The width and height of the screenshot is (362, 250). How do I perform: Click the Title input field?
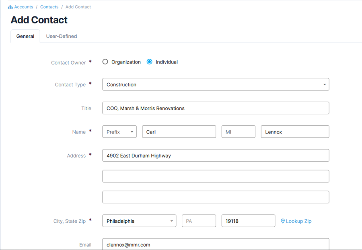[216, 108]
